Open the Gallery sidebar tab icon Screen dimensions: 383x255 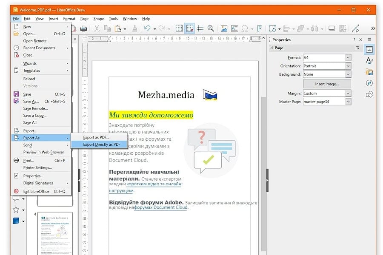click(x=369, y=72)
